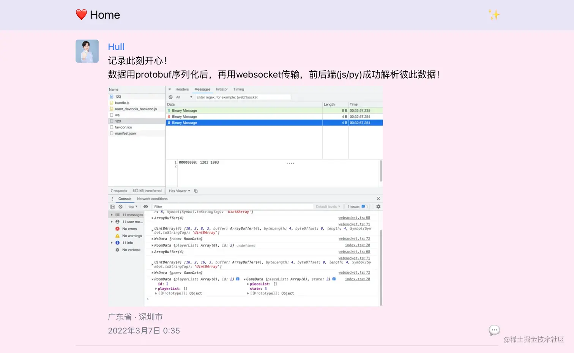Open the Hull profile name link
Viewport: 574px width, 353px height.
coord(116,47)
